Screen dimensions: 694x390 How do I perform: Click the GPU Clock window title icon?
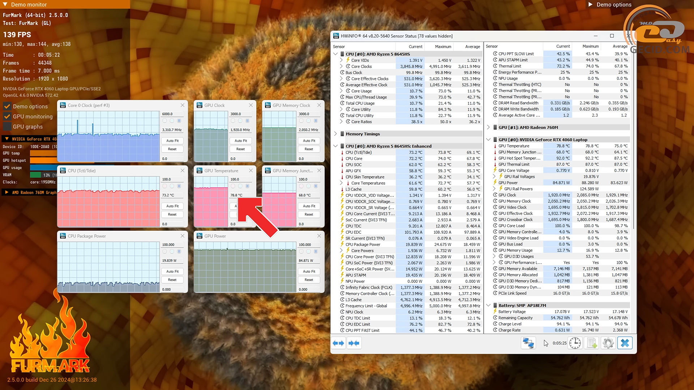(x=200, y=105)
